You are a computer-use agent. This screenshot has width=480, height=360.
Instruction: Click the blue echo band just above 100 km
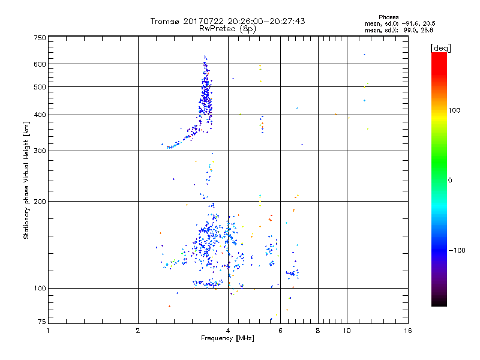pyautogui.click(x=208, y=283)
